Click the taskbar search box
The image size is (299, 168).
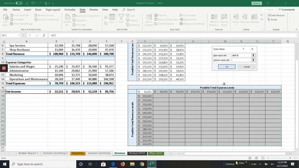43,164
